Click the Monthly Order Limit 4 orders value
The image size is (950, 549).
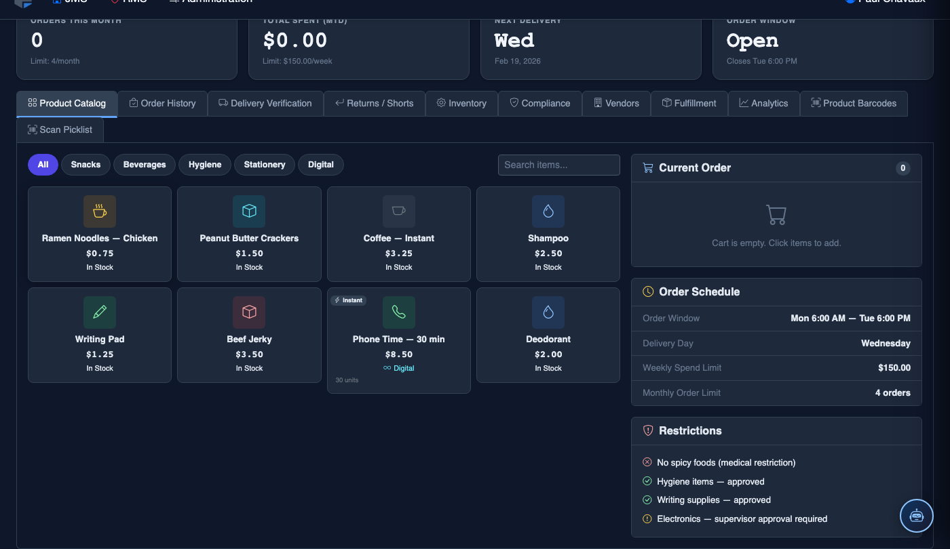[x=893, y=393]
